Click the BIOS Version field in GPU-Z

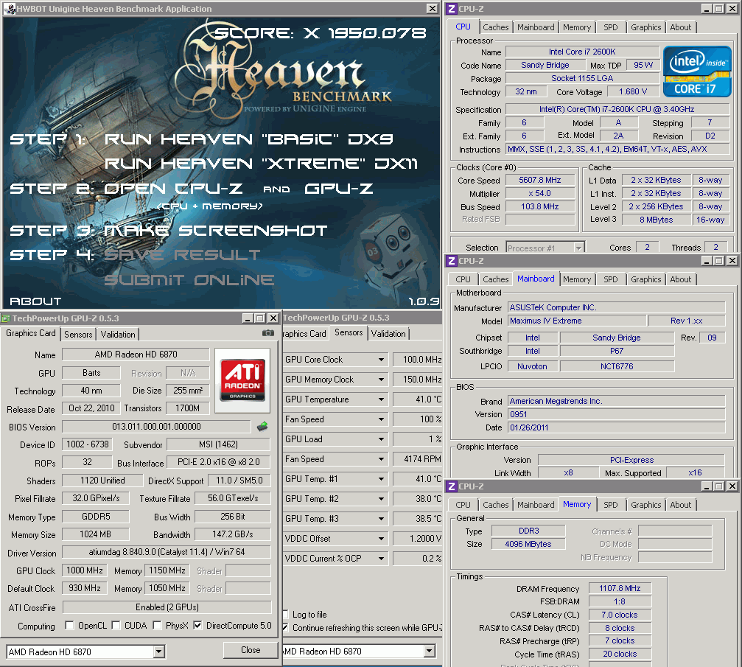(156, 427)
